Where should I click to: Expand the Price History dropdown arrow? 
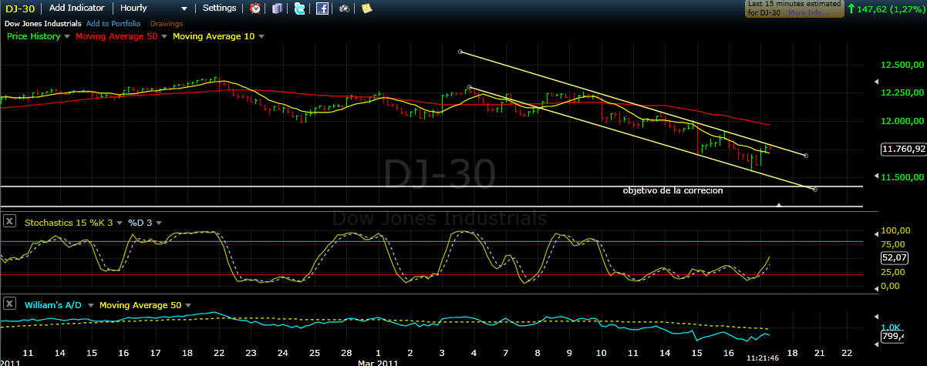[67, 36]
